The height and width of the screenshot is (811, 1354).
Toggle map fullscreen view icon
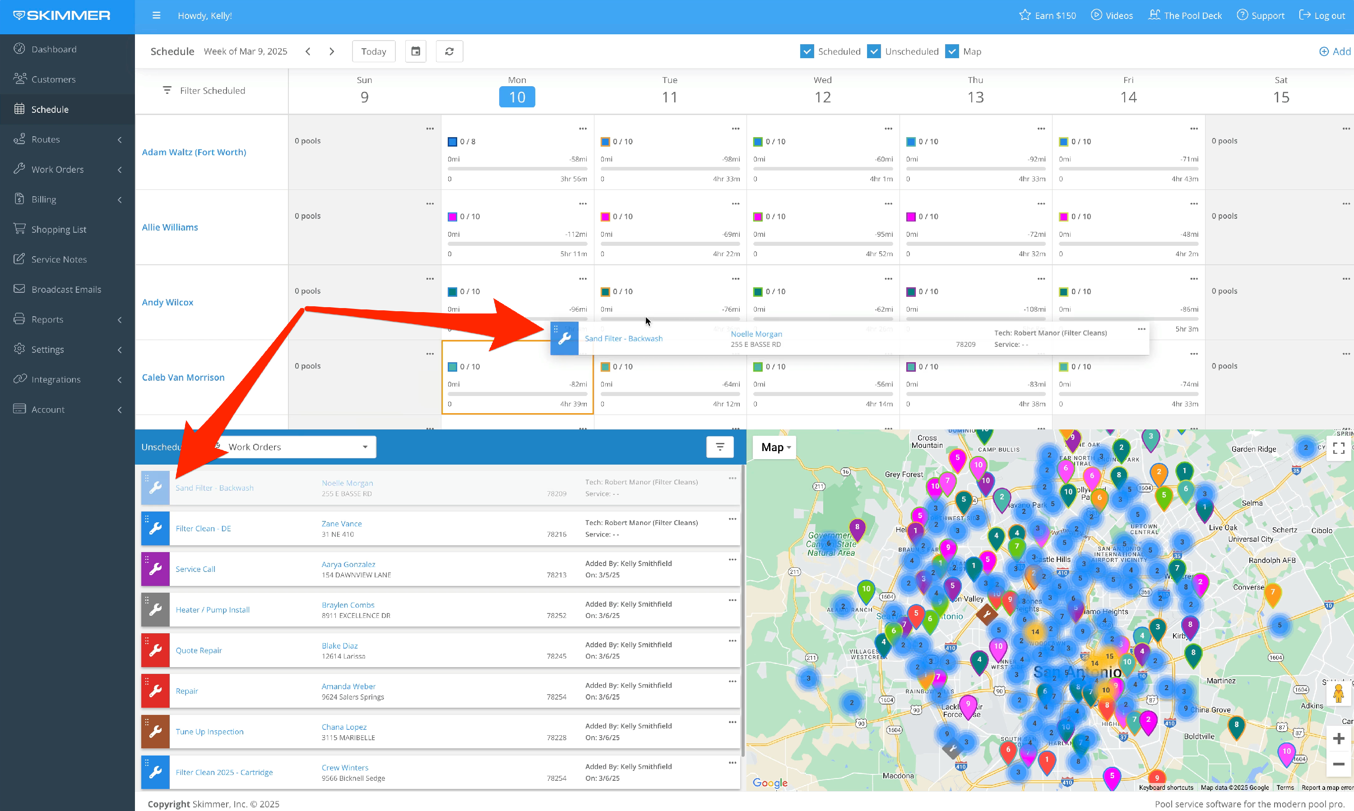coord(1338,448)
